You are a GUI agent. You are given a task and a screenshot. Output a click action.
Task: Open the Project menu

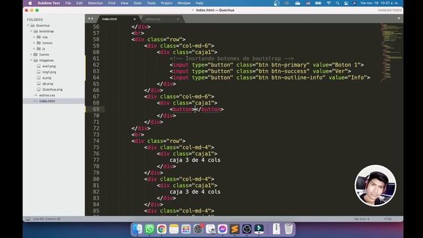(x=167, y=3)
